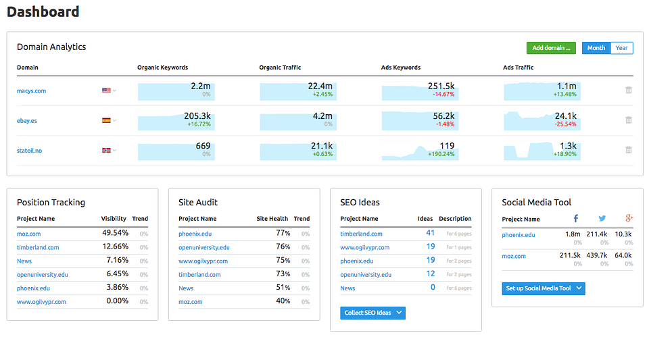The height and width of the screenshot is (337, 649).
Task: Click Google Plus icon column header
Action: (628, 219)
